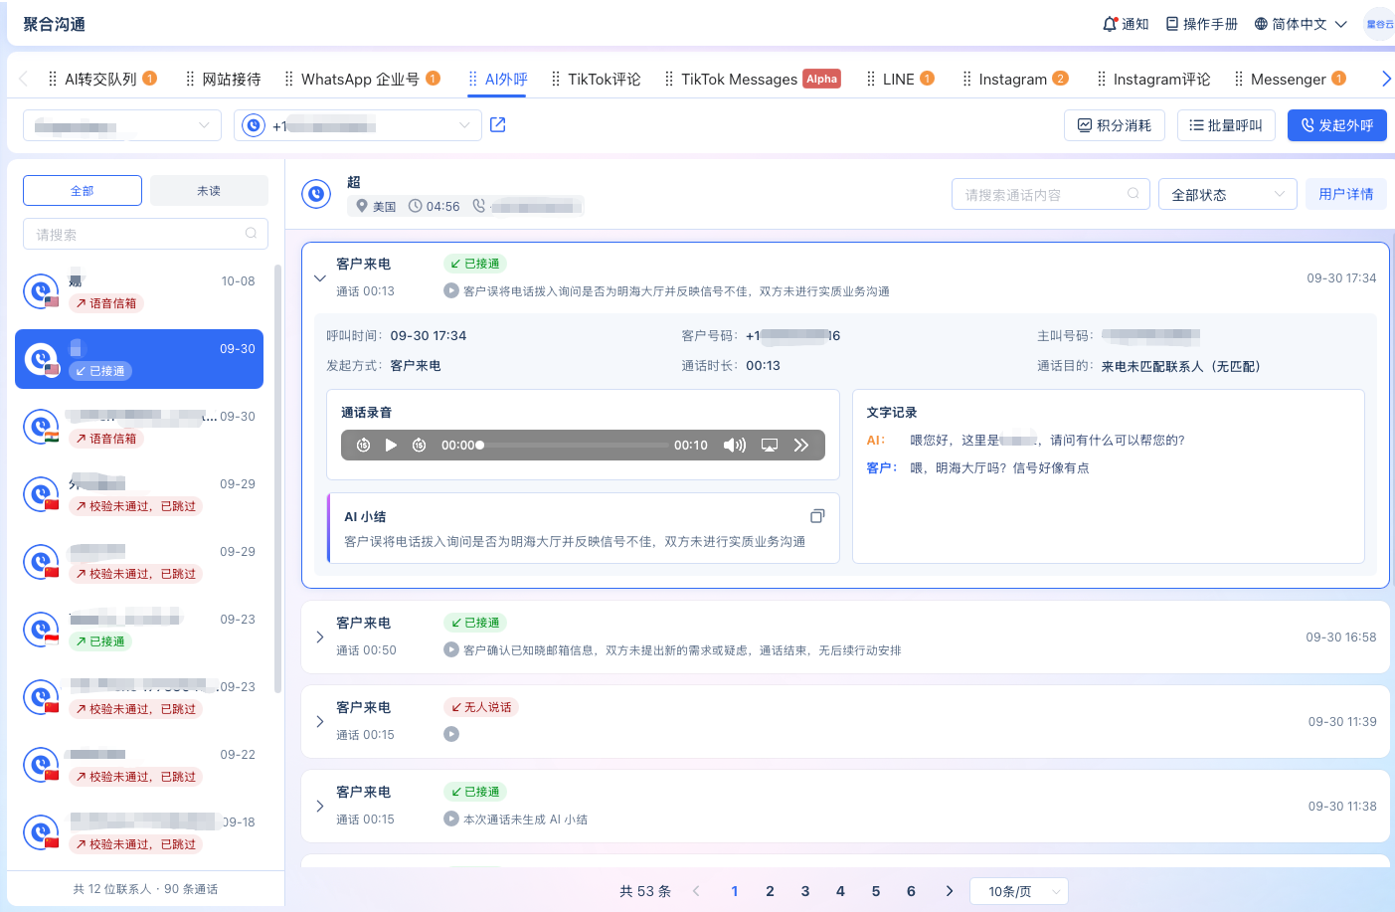Collapse the 09-30 17:34 call record

pos(320,278)
